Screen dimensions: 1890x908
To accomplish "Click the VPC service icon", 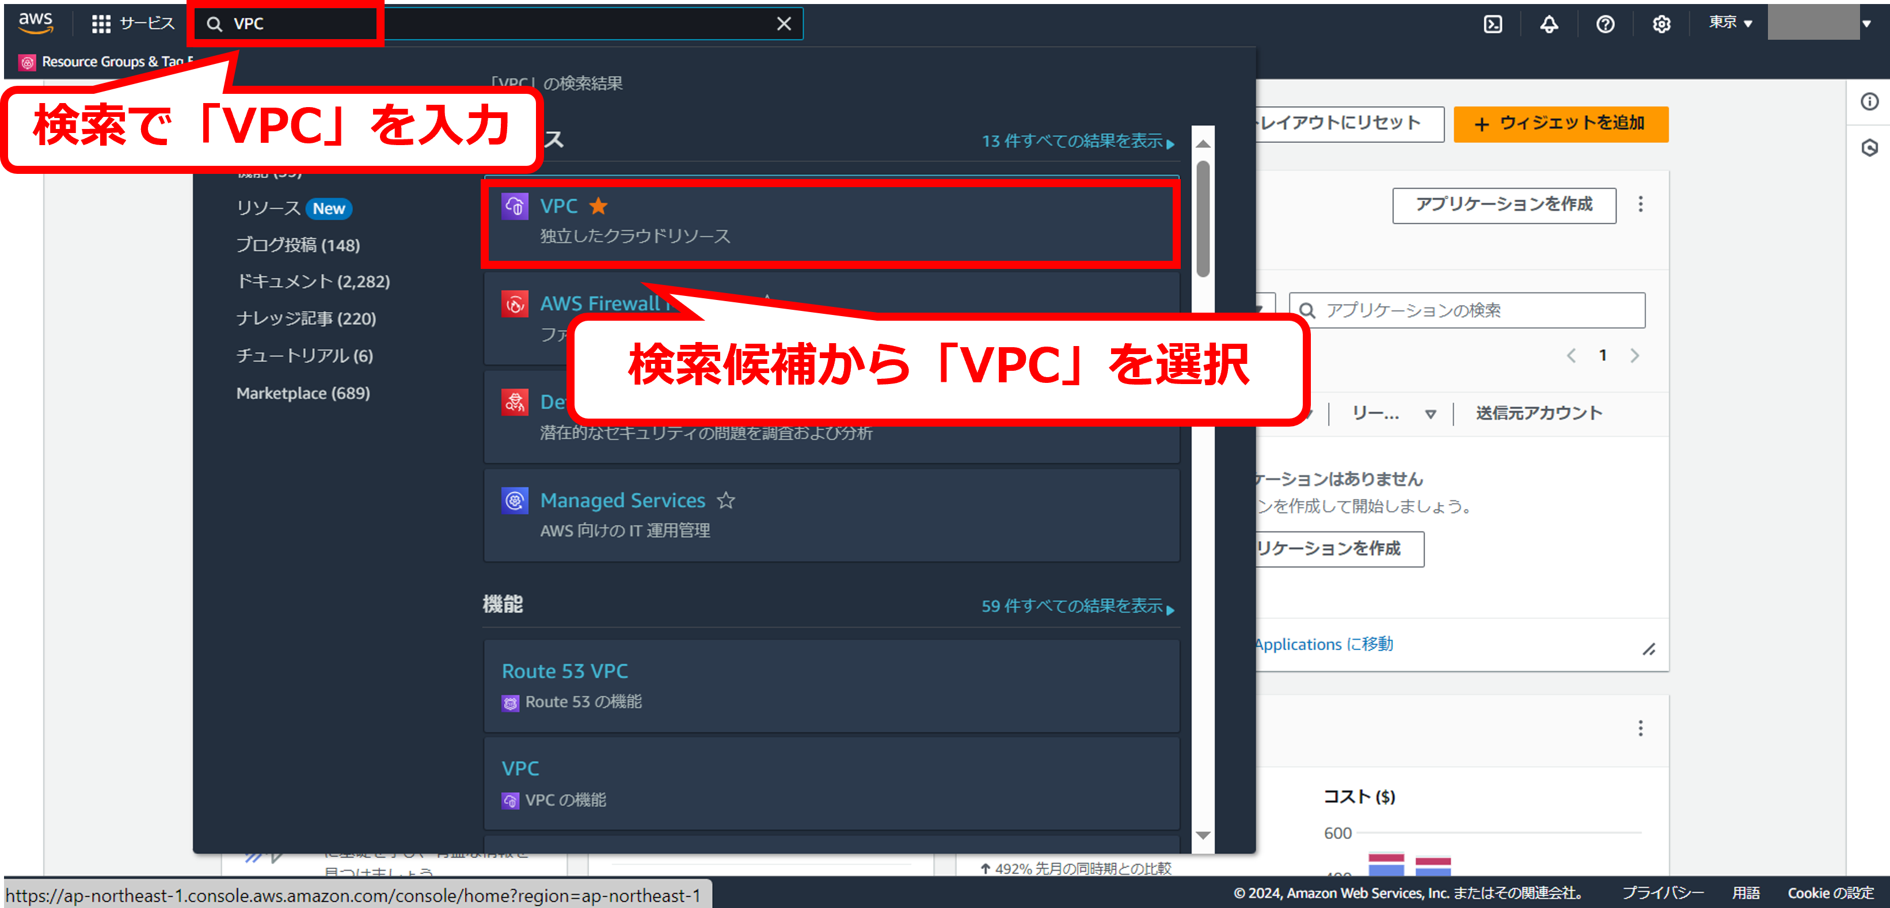I will (514, 206).
